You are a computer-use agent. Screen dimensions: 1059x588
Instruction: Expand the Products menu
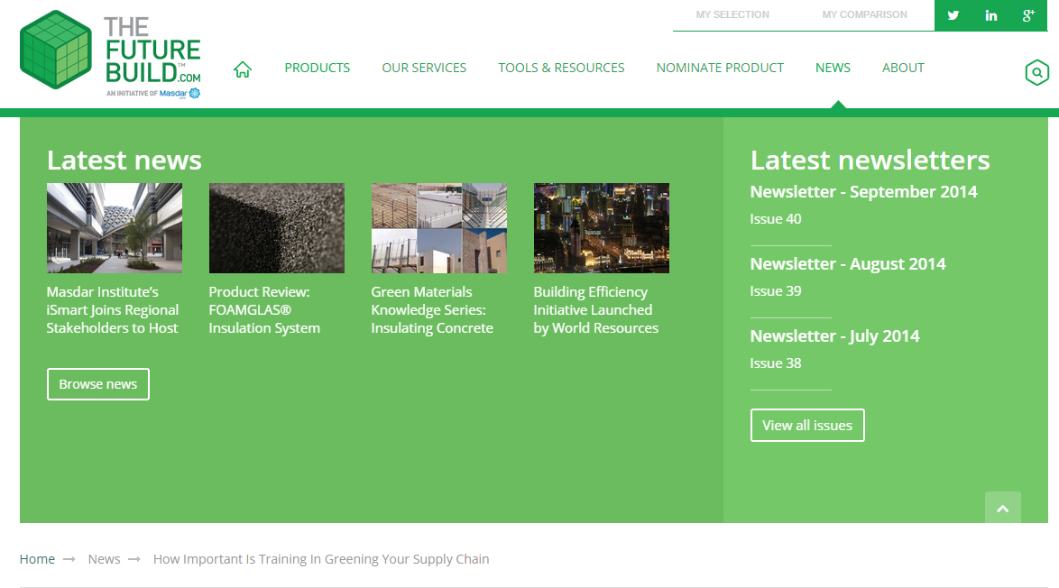(317, 68)
